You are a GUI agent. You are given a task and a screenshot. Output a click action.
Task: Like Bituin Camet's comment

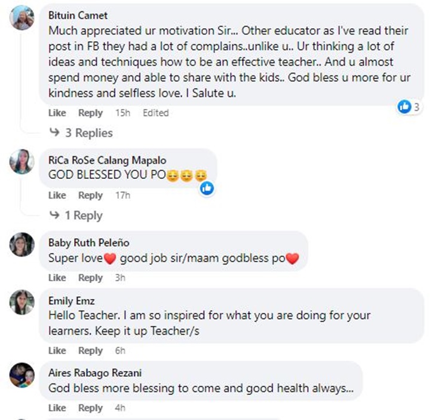coord(57,113)
